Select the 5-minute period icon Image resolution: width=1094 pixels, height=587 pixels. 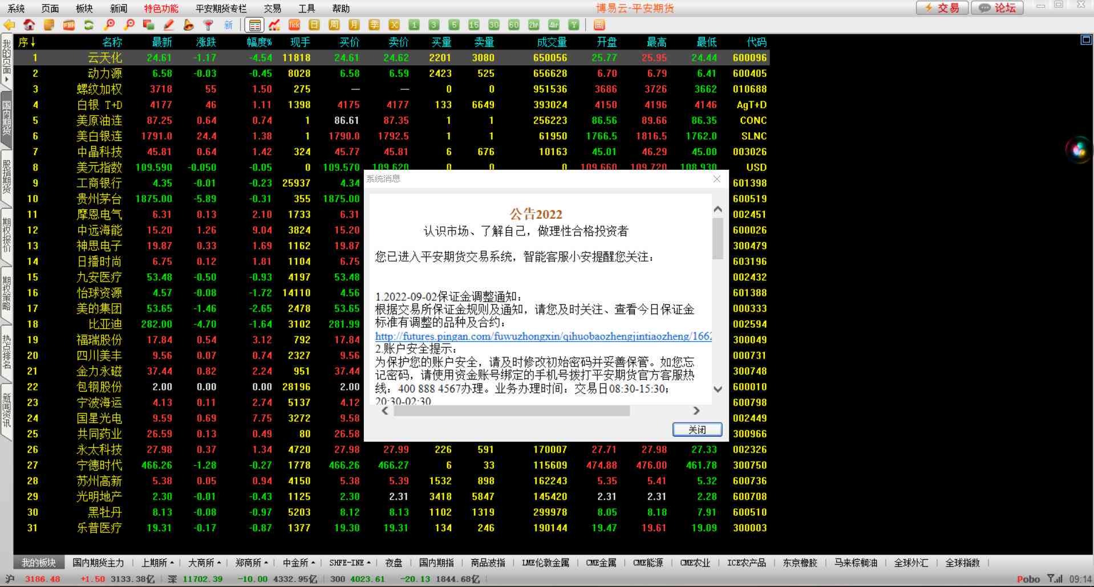click(x=454, y=25)
